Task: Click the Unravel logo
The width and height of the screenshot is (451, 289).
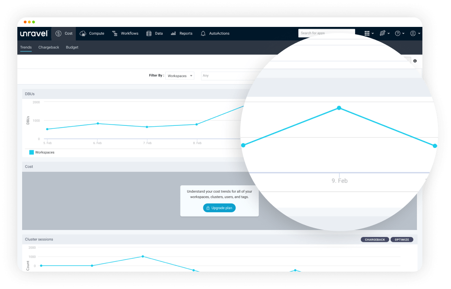Action: [x=34, y=33]
